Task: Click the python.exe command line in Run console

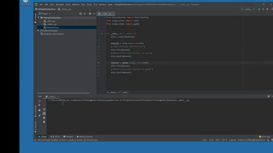Action: 119,100
